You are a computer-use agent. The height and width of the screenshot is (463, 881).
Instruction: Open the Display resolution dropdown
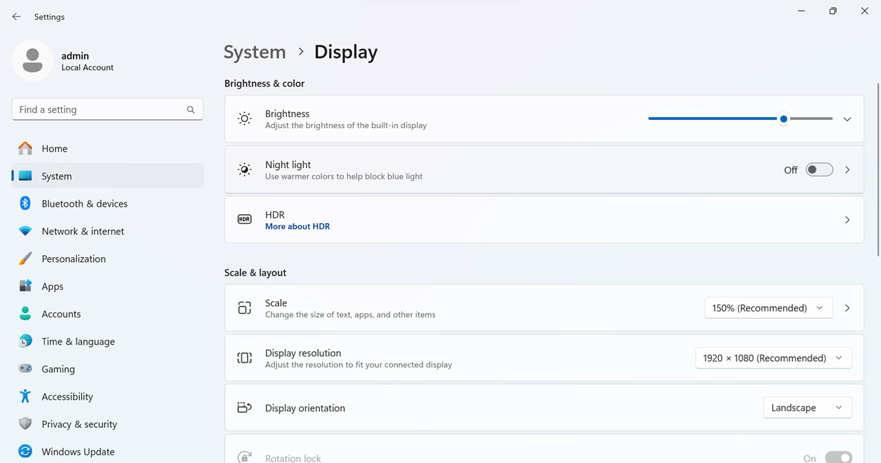[x=774, y=358]
